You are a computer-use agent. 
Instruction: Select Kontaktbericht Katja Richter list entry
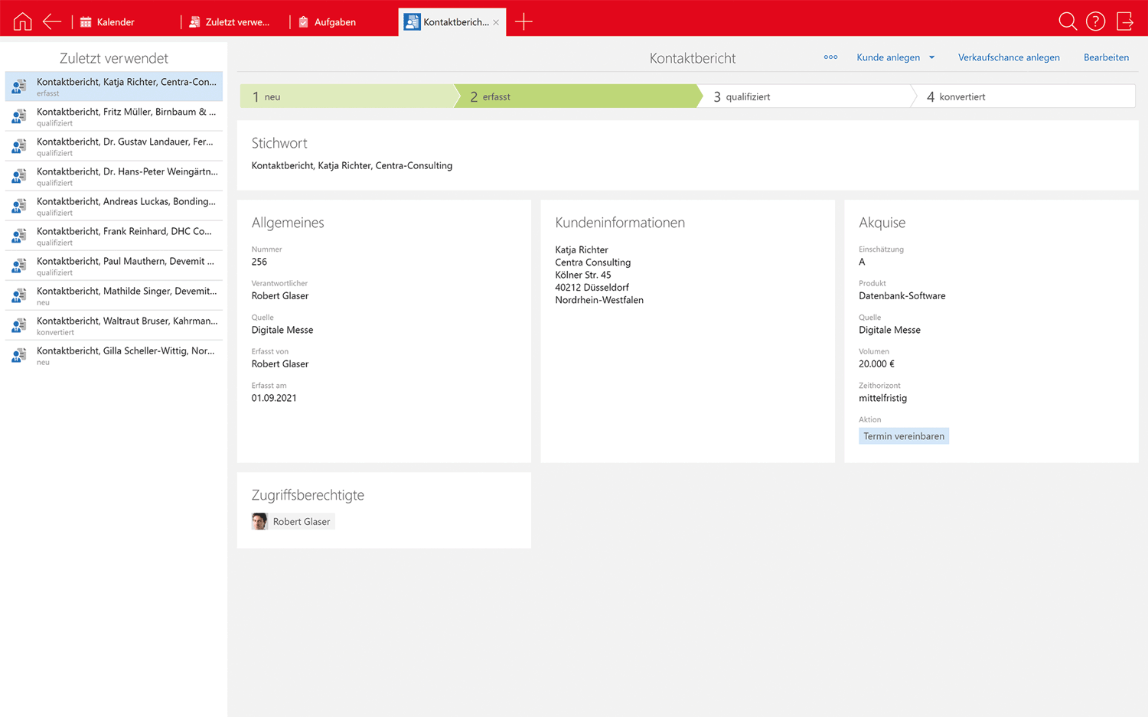114,86
